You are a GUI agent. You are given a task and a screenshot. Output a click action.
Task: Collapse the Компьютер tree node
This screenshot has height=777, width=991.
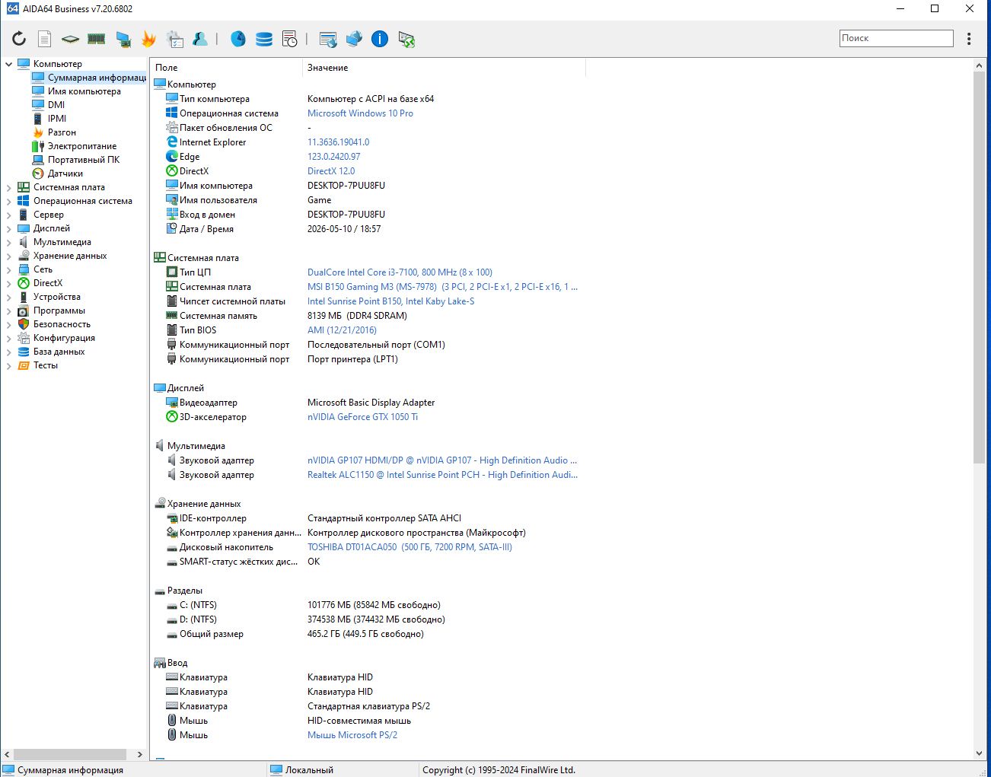[8, 64]
